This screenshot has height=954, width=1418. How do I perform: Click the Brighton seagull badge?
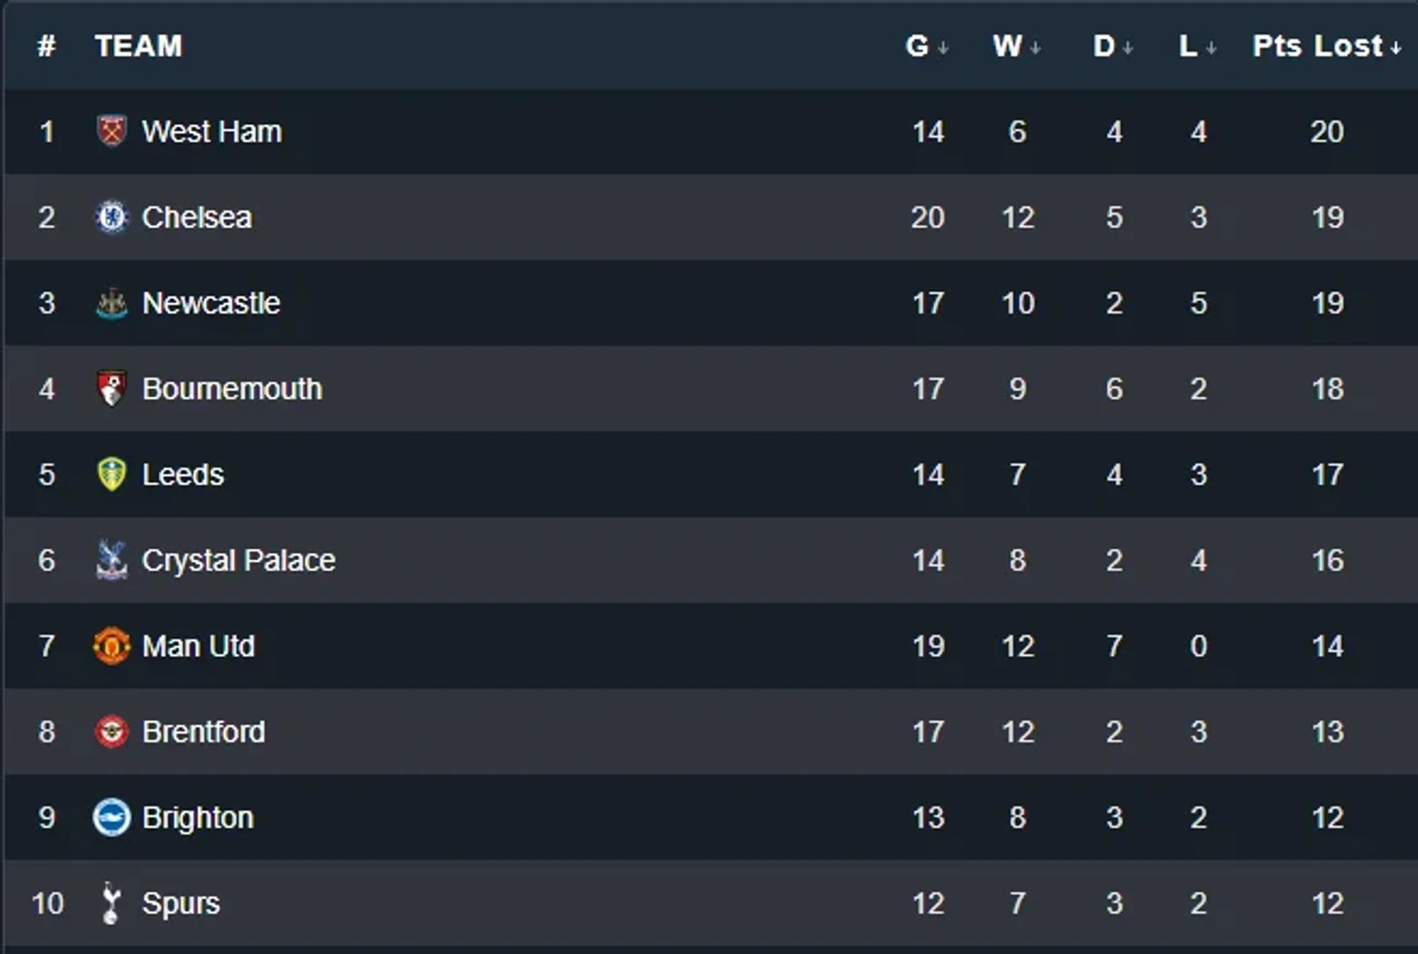112,817
